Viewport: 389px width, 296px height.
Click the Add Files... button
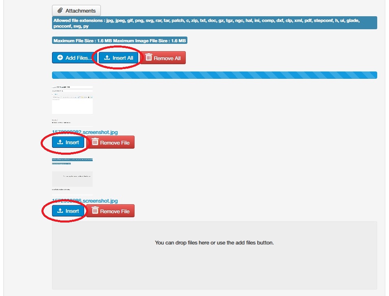click(74, 58)
